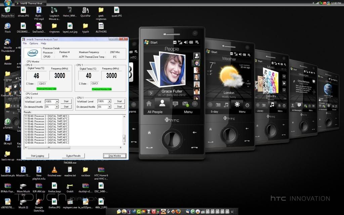Click the Intel Thermal Anal... taskbar button

coord(30,3)
